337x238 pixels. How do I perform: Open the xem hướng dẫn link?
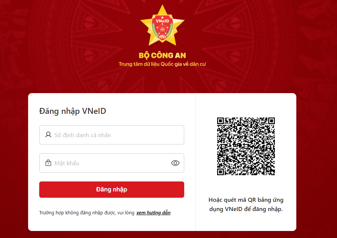(154, 212)
